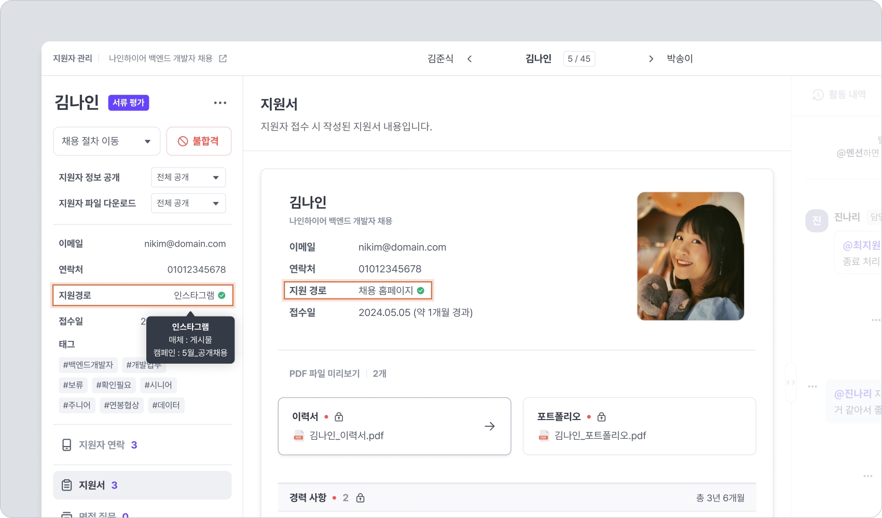Click the phone icon beside 지원자 연락
Viewport: 882px width, 518px height.
coord(67,445)
